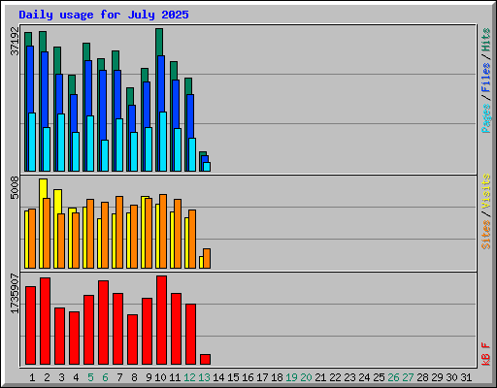Click the yellow 'Visits' legend label

coord(486,191)
